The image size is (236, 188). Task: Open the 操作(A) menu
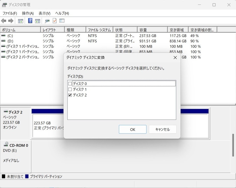[28, 13]
